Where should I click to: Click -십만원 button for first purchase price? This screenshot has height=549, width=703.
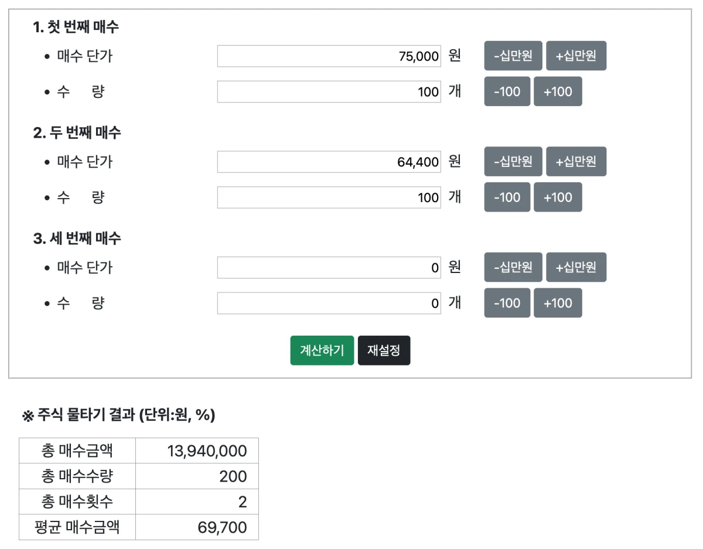512,56
